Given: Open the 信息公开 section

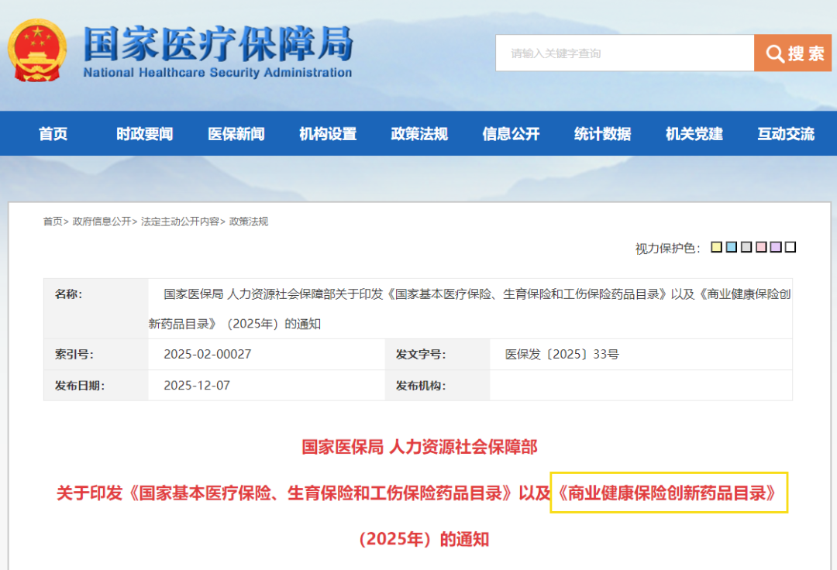Looking at the screenshot, I should coord(511,134).
